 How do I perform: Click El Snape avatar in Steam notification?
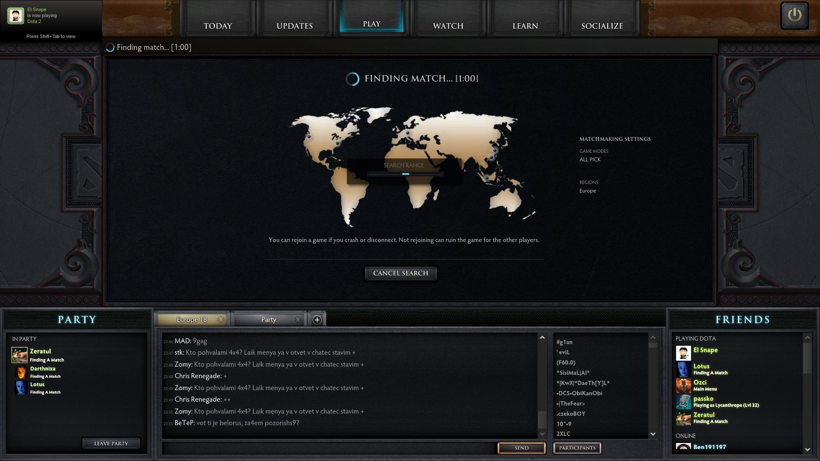coord(15,15)
